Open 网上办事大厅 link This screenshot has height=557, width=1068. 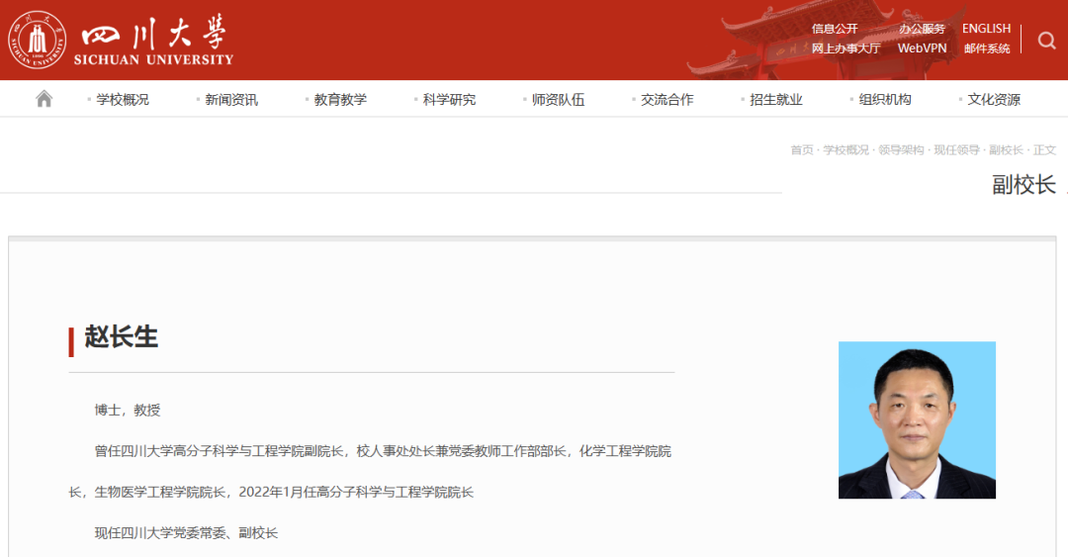tap(845, 48)
